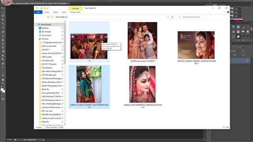Go up one folder level in Explorer
Screen dimensions: 253x142
(48, 17)
